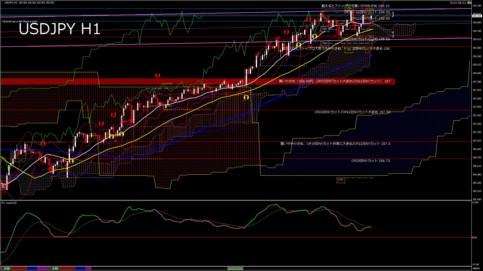483x271 pixels.
Task: Click the H1 macd (12) indicator label
Action: [x=9, y=203]
